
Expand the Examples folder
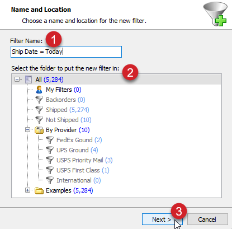click(27, 190)
